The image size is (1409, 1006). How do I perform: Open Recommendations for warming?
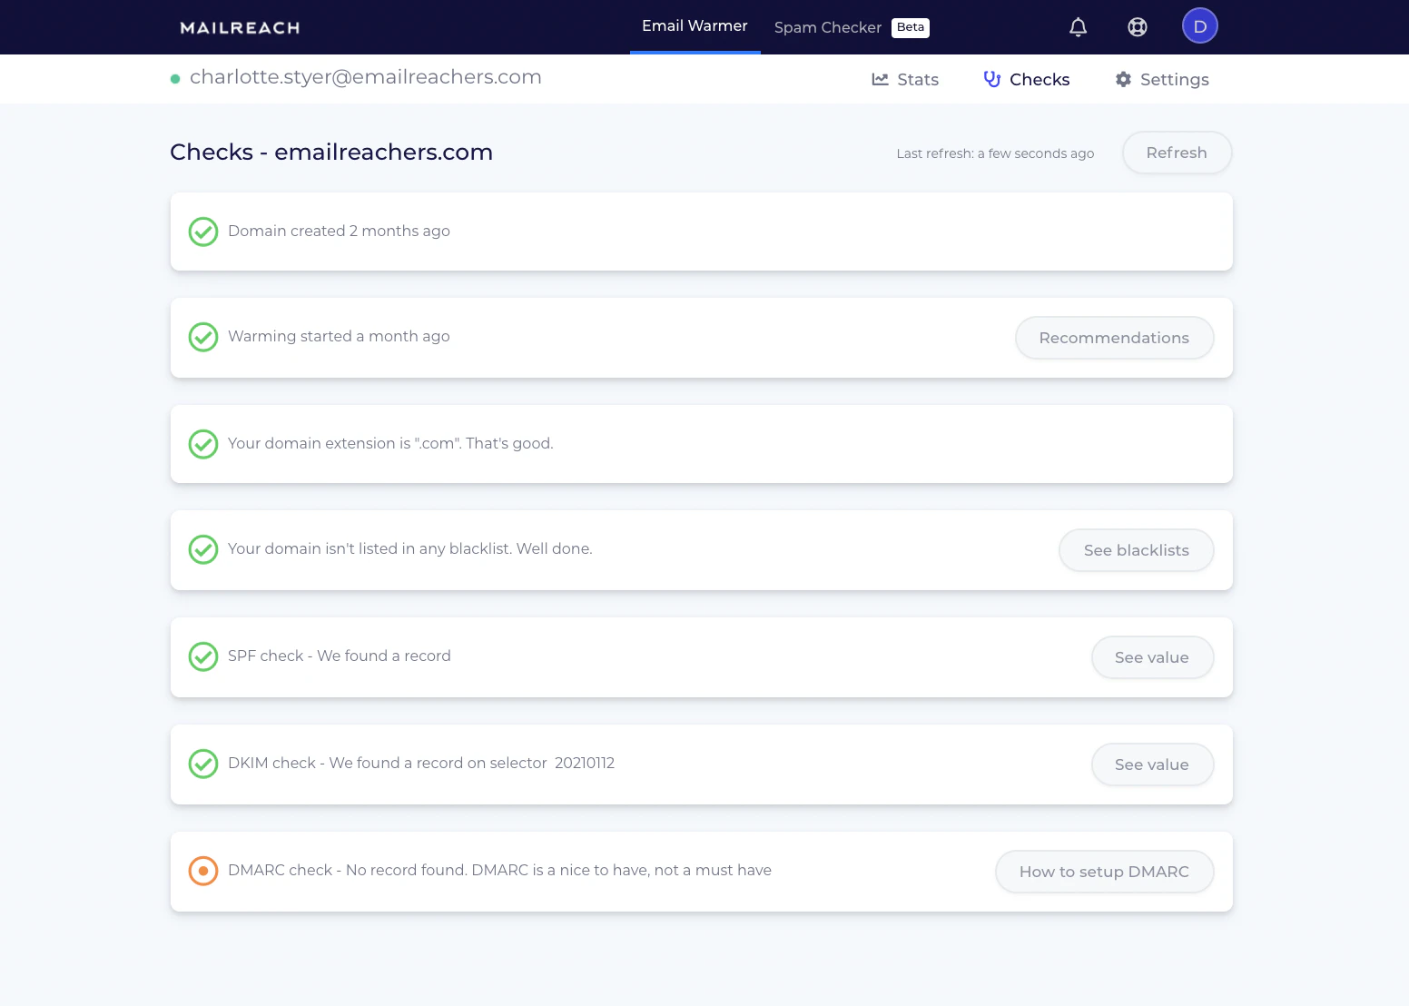[x=1114, y=337]
